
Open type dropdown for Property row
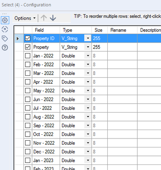click(88, 47)
